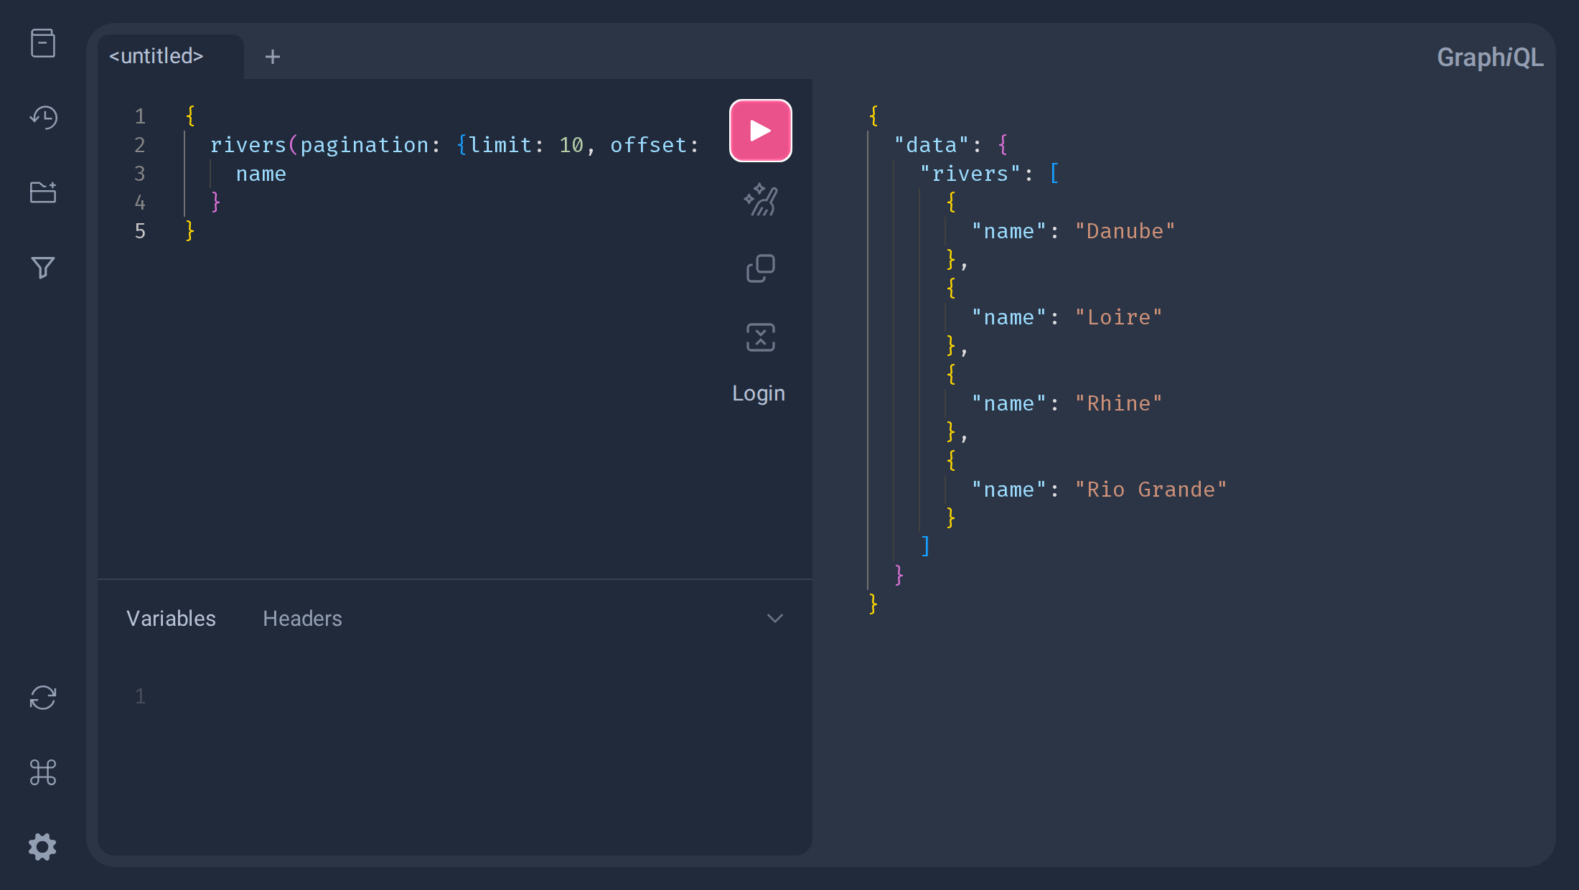This screenshot has width=1579, height=890.
Task: Click the "rivers" key in response
Action: click(x=970, y=174)
